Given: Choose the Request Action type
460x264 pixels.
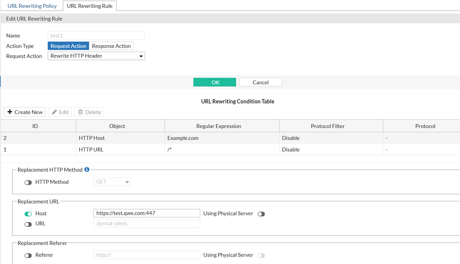Looking at the screenshot, I should coord(68,46).
